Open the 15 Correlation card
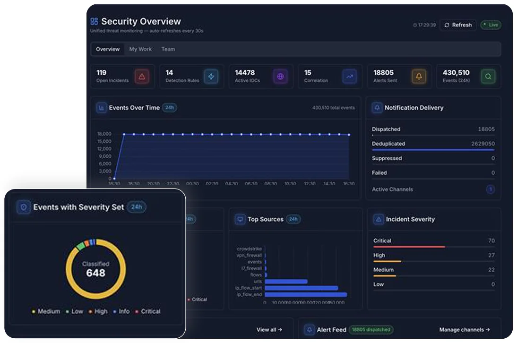 click(x=330, y=77)
